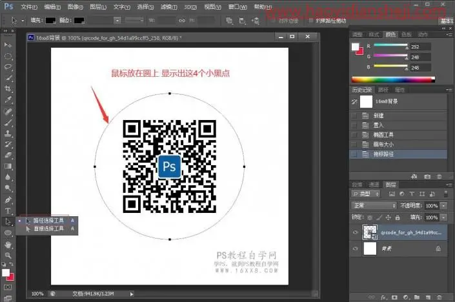Toggle the 约束路径拖动 checkbox

click(x=311, y=21)
